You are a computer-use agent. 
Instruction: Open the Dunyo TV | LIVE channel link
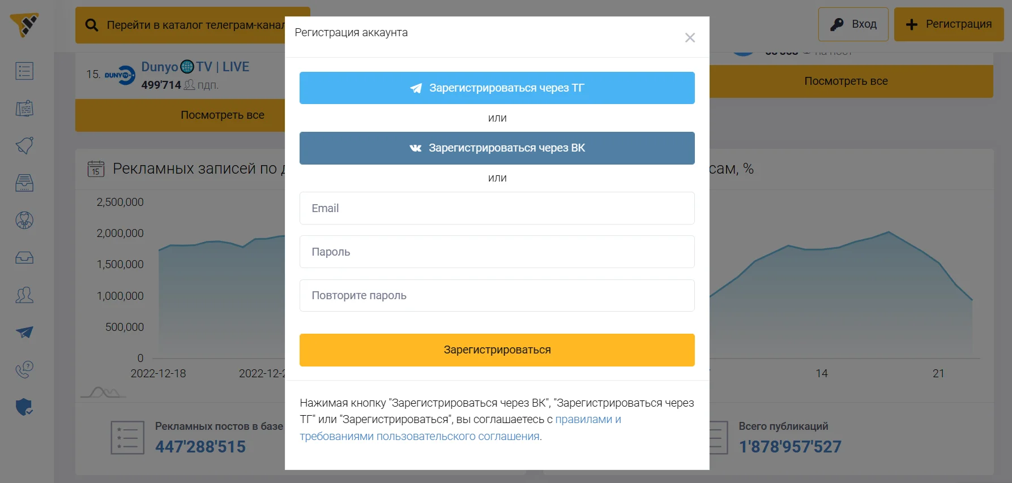click(x=195, y=67)
